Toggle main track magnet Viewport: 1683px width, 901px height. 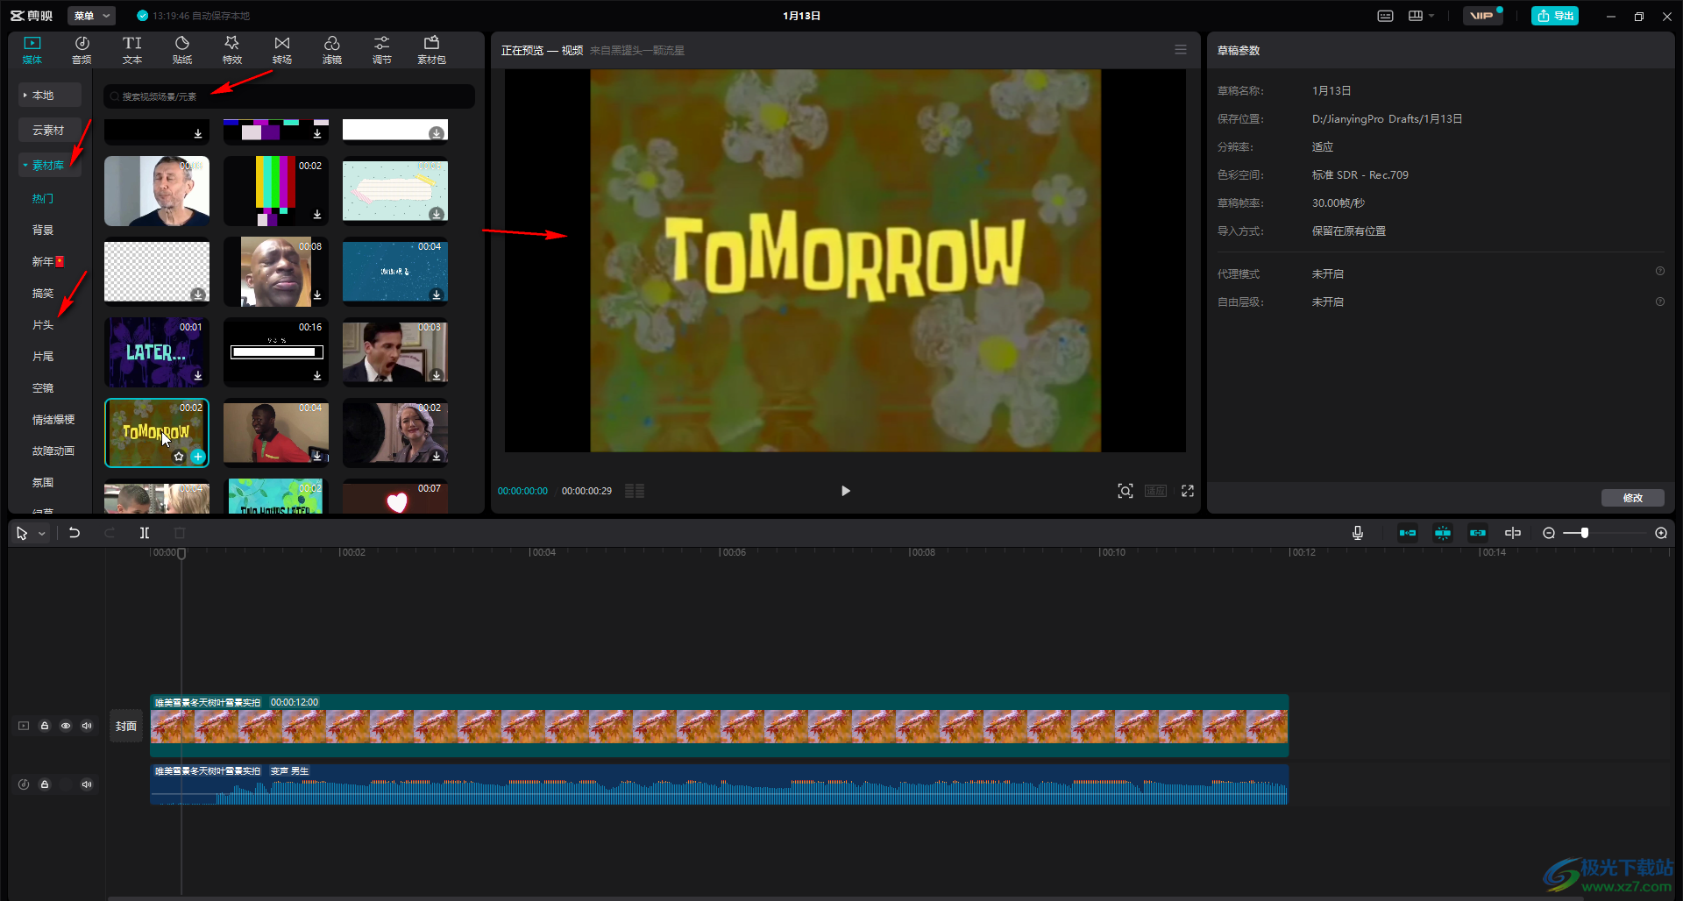pos(1408,533)
